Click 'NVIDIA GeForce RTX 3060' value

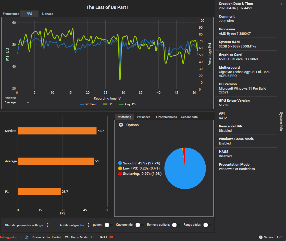click(x=238, y=59)
